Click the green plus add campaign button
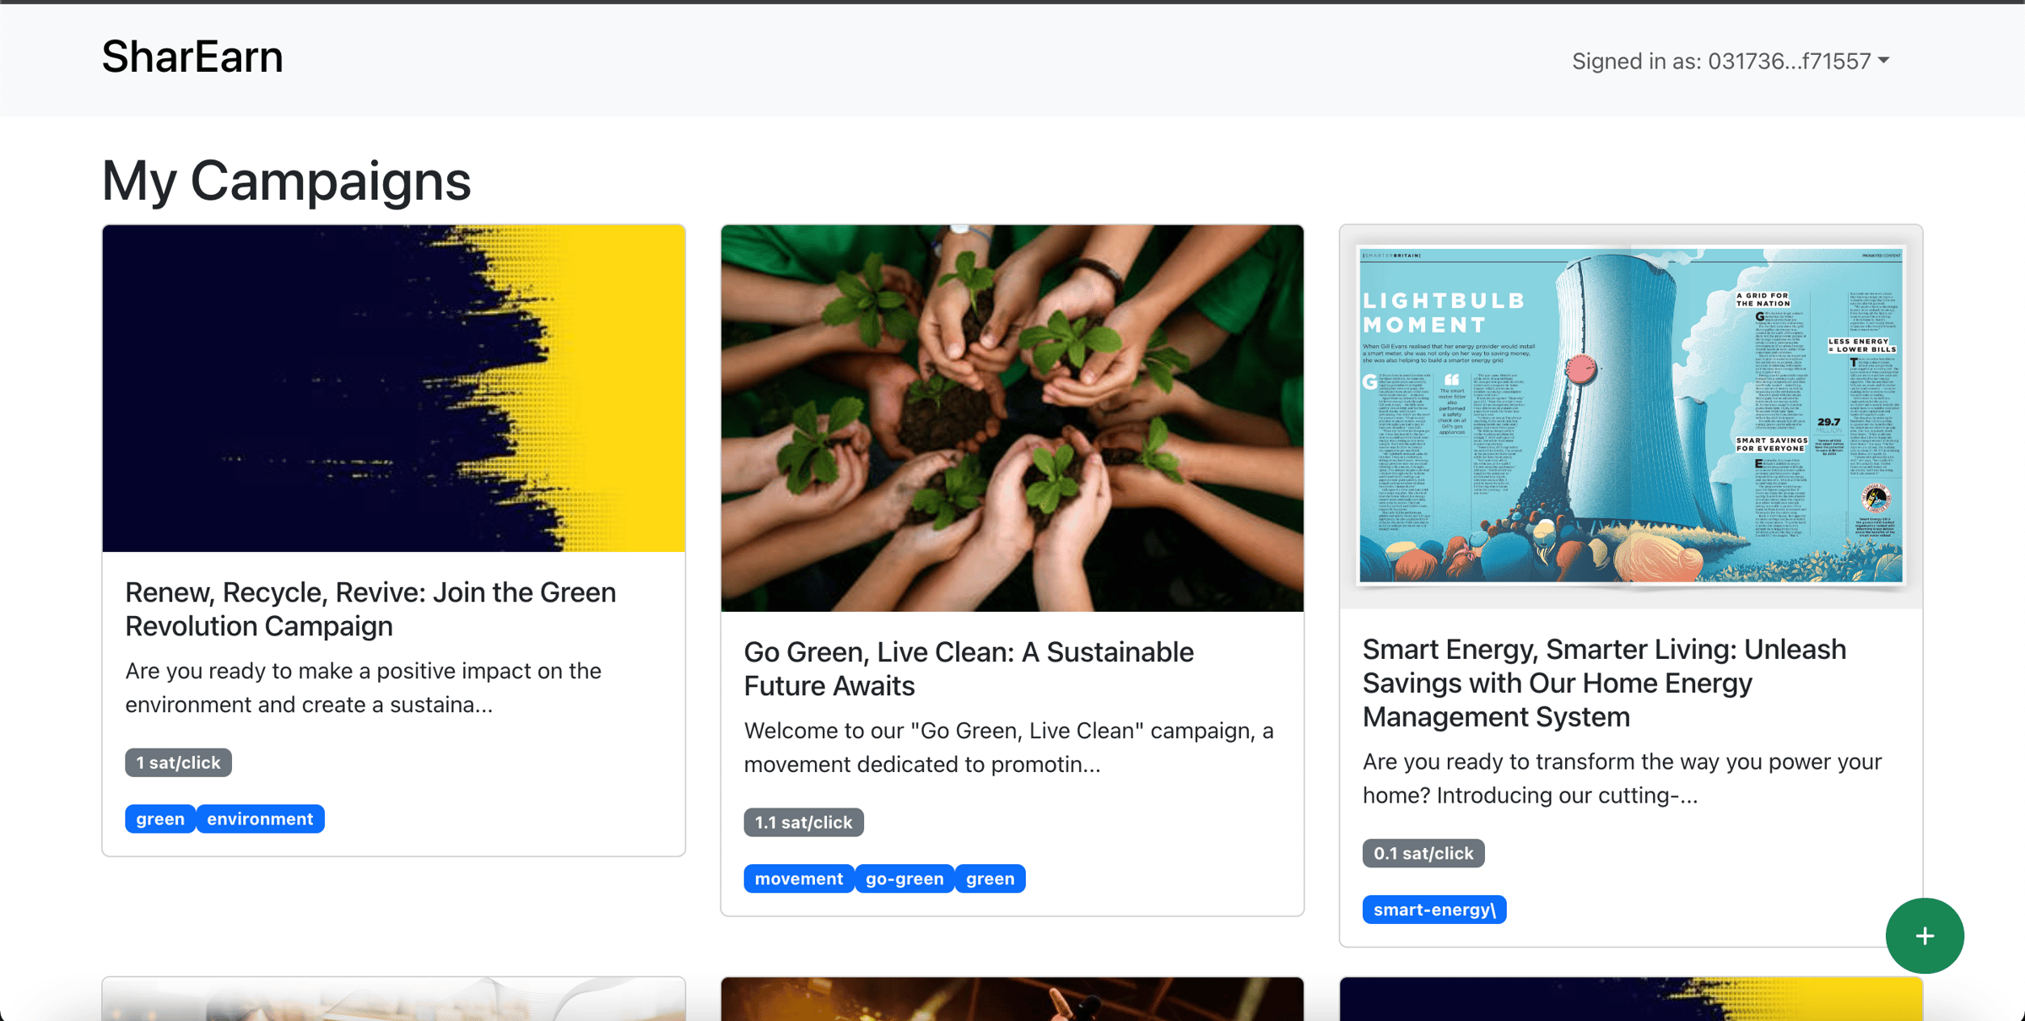Image resolution: width=2025 pixels, height=1021 pixels. point(1924,936)
